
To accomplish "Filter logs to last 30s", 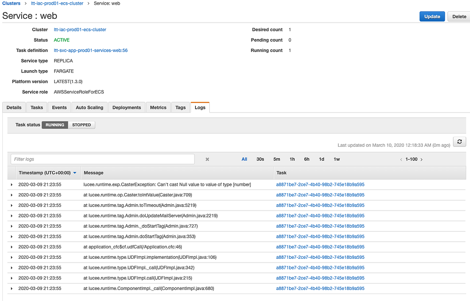I will pyautogui.click(x=260, y=159).
